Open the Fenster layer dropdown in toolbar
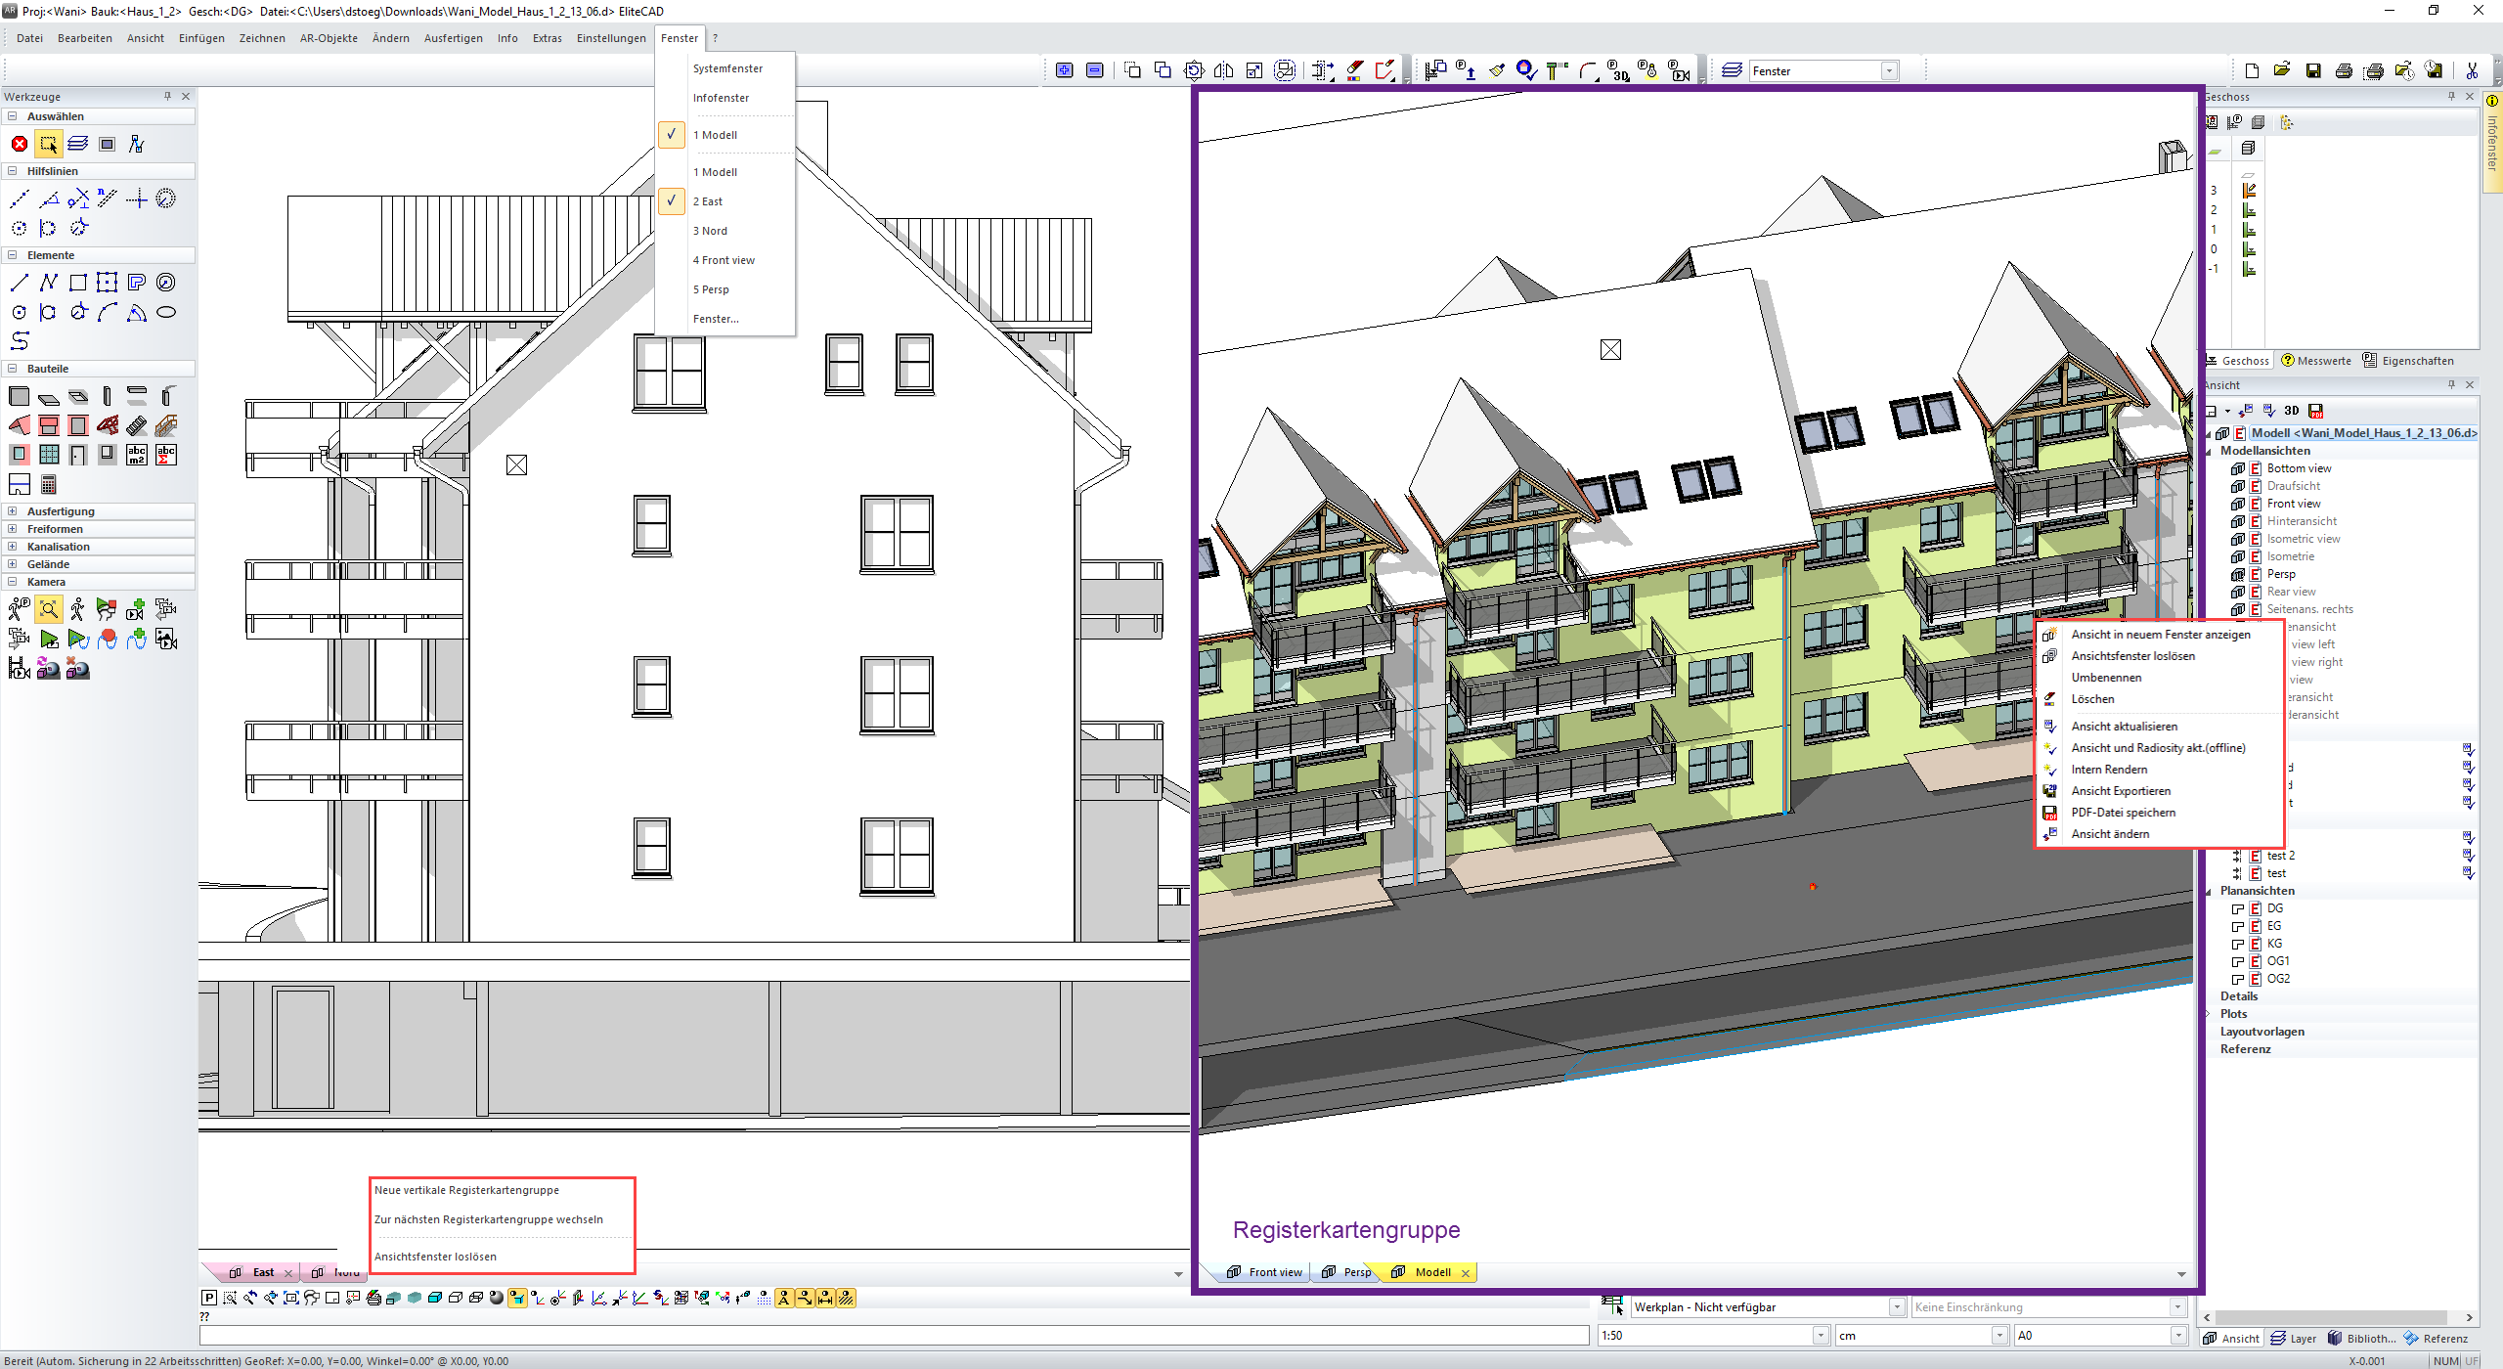 click(1889, 70)
